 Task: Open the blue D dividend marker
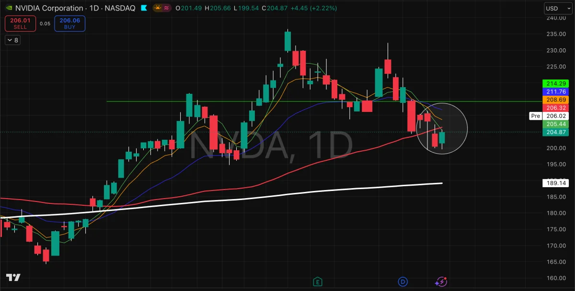point(403,281)
